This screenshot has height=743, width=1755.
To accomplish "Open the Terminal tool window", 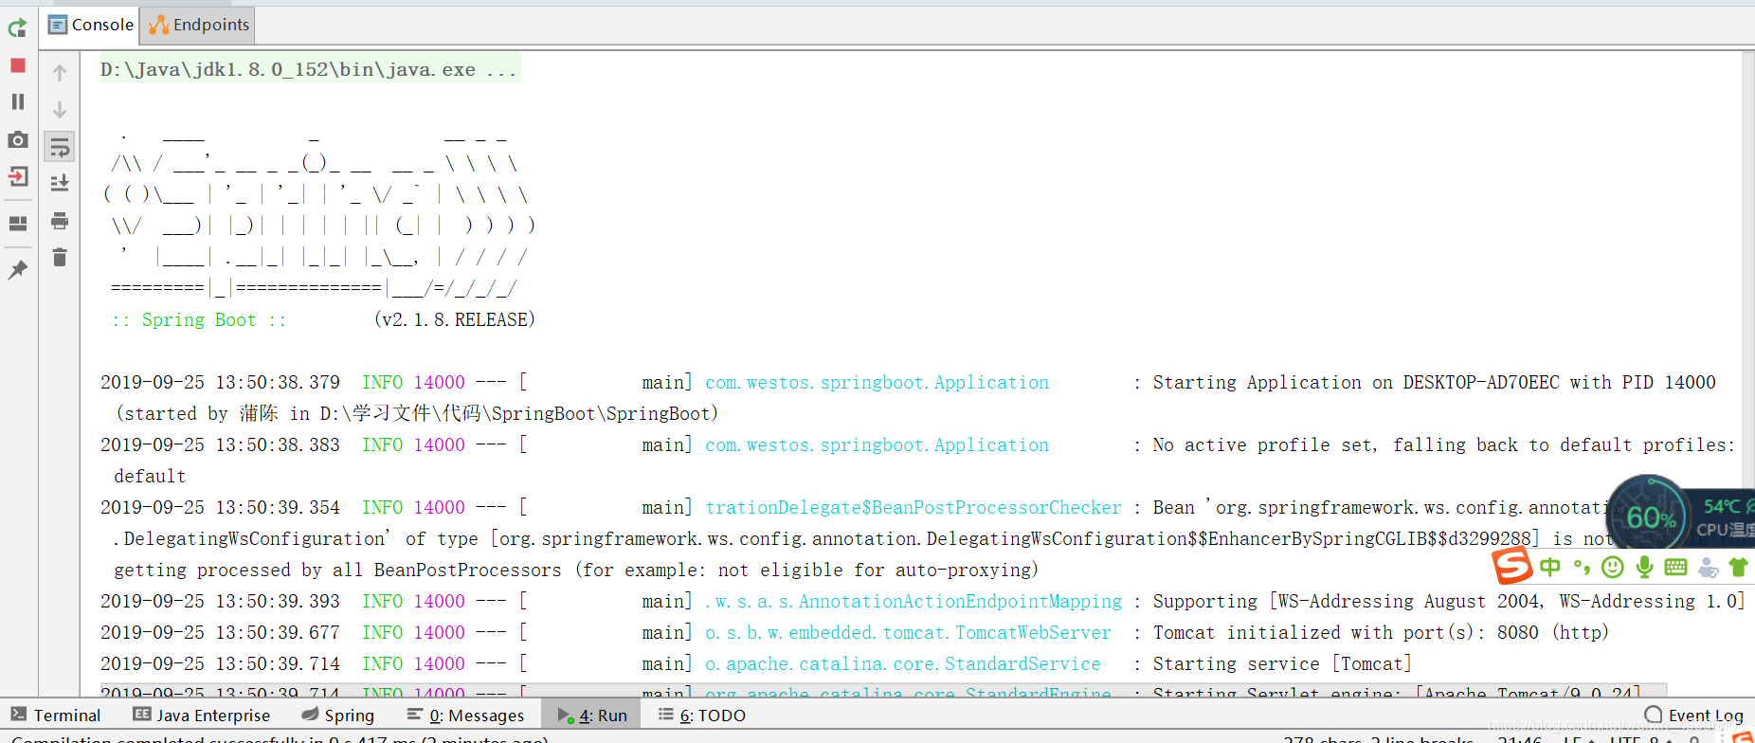I will click(55, 716).
